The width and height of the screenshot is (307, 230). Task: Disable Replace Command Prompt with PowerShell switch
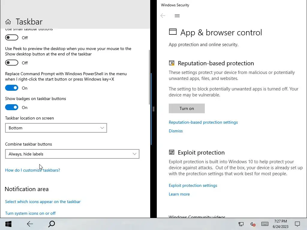(x=12, y=88)
